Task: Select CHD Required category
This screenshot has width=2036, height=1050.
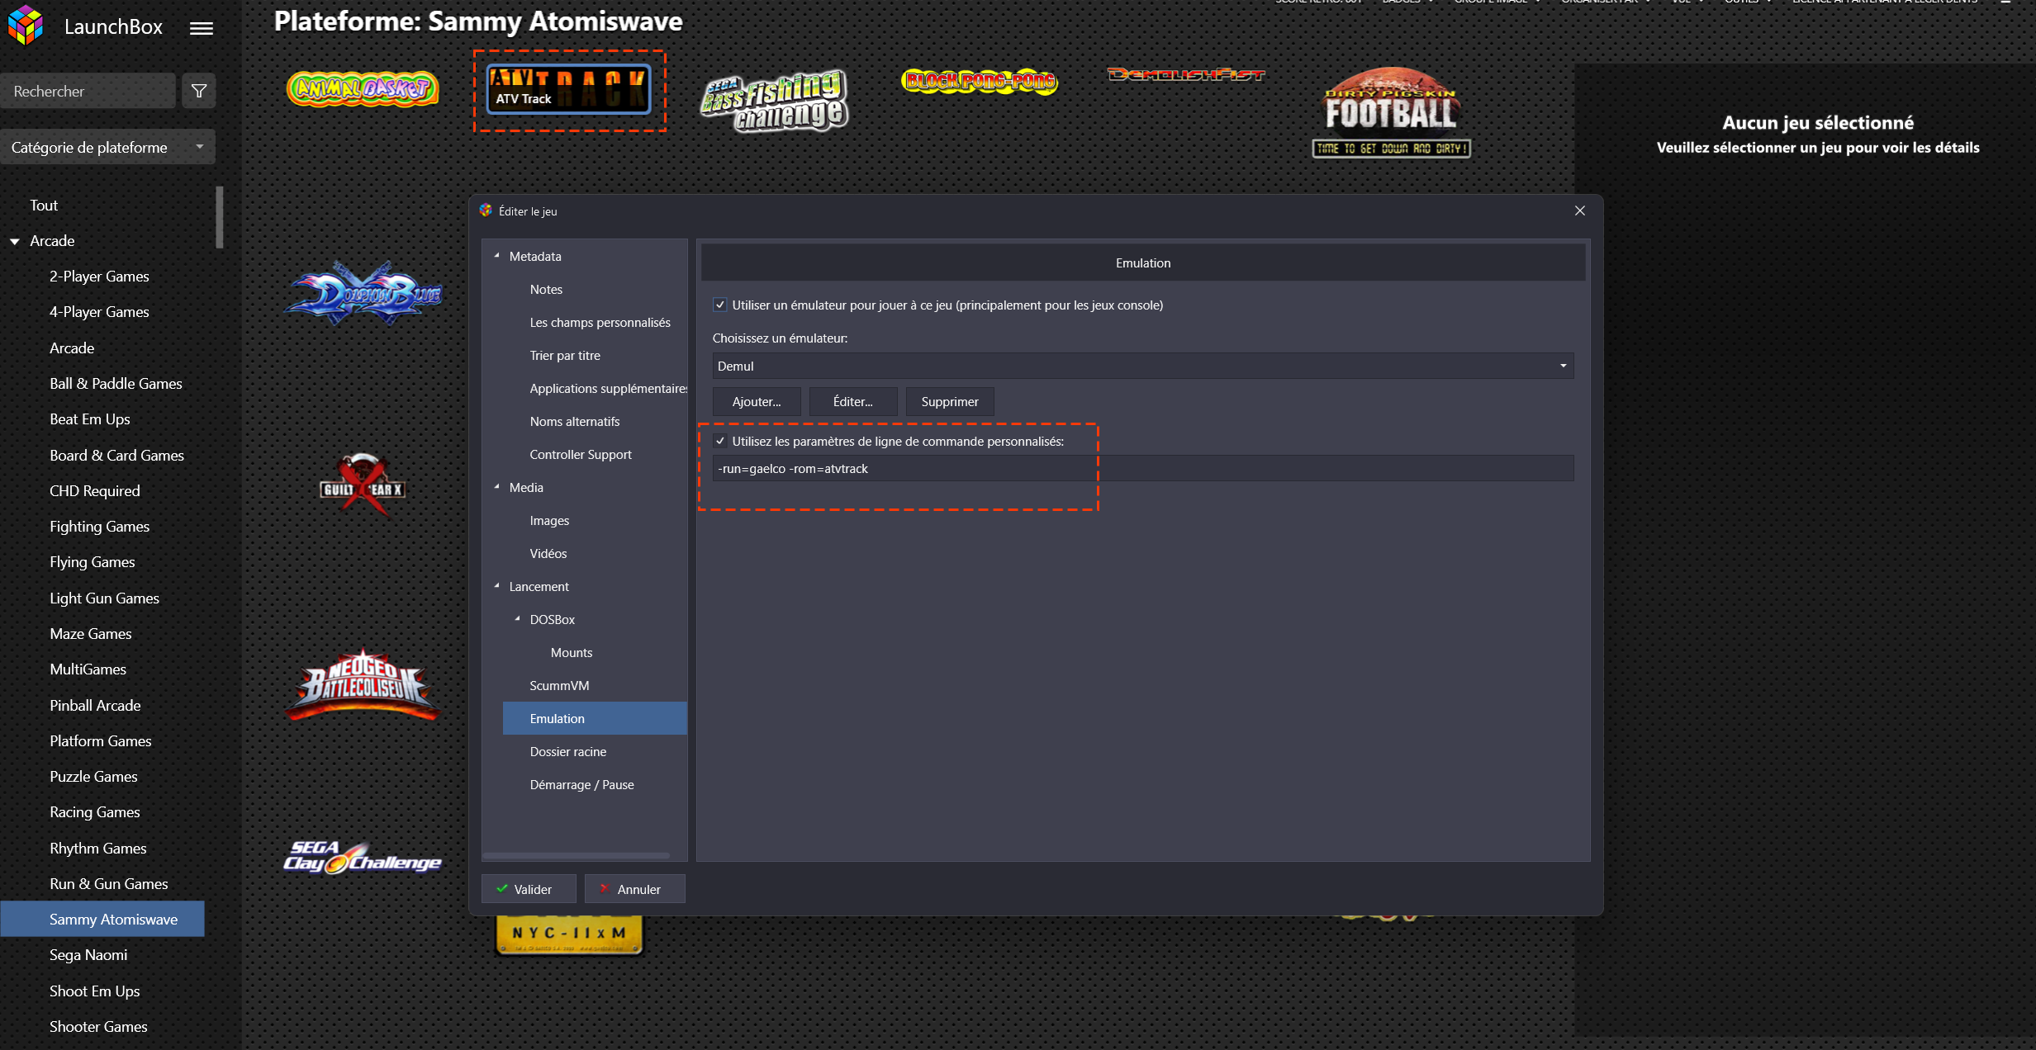Action: [x=95, y=491]
